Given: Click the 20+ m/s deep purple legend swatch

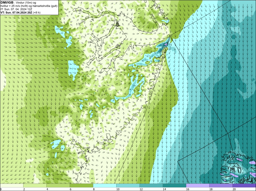Looking at the screenshot, I should pos(244,186).
